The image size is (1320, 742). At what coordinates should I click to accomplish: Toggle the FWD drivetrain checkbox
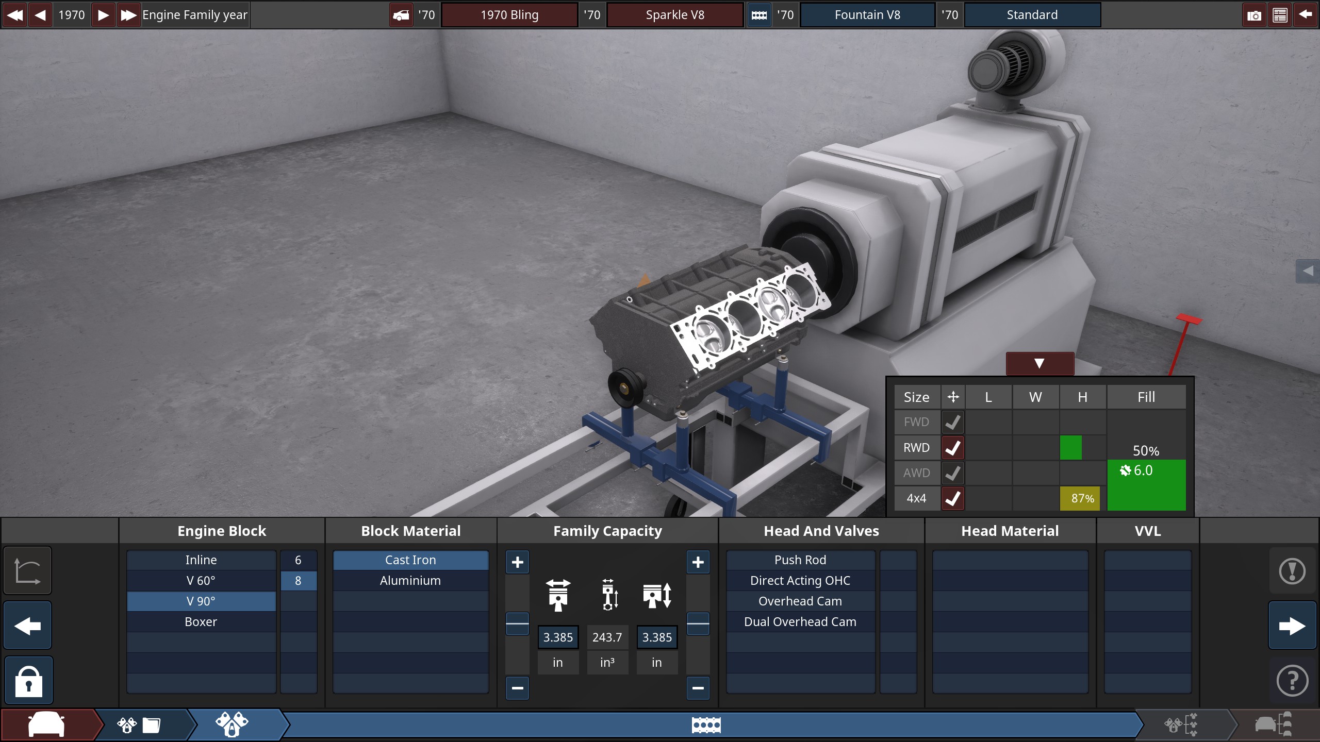pyautogui.click(x=952, y=422)
